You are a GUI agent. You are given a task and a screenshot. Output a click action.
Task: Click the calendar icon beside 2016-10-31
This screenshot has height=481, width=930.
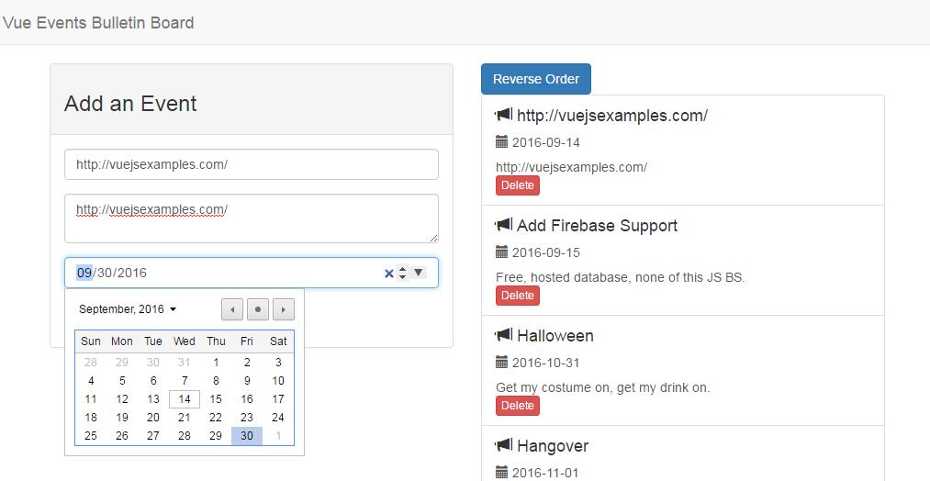pyautogui.click(x=501, y=363)
